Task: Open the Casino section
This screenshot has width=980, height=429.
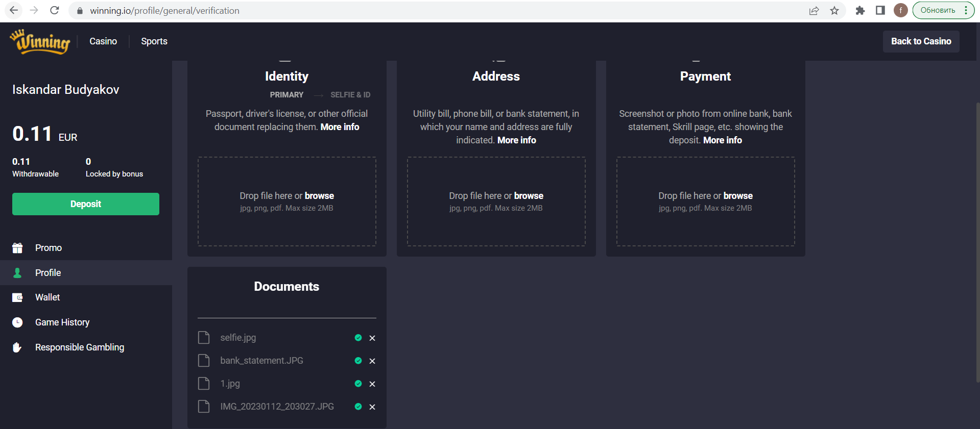Action: [103, 41]
